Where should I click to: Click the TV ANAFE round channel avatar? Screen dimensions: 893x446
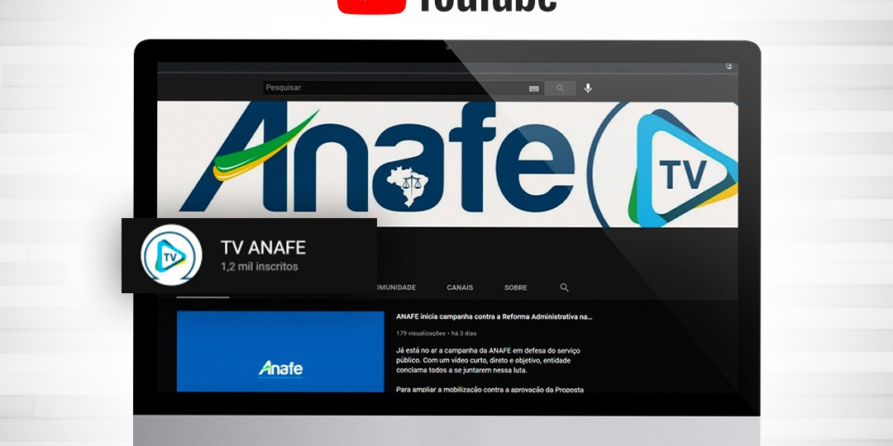tap(171, 255)
